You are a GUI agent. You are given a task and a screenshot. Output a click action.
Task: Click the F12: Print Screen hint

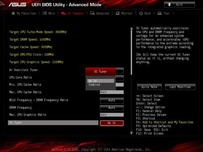150,133
